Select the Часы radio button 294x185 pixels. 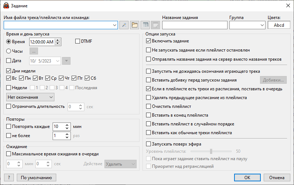click(x=9, y=51)
